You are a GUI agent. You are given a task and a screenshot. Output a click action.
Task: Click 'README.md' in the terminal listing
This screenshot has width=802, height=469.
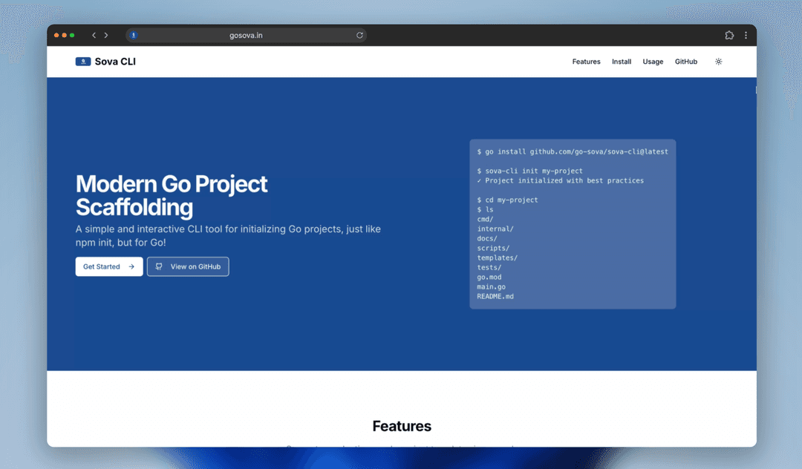point(495,296)
